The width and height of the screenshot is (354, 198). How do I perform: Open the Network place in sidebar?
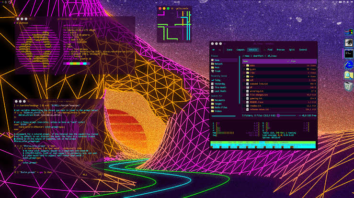(217, 64)
